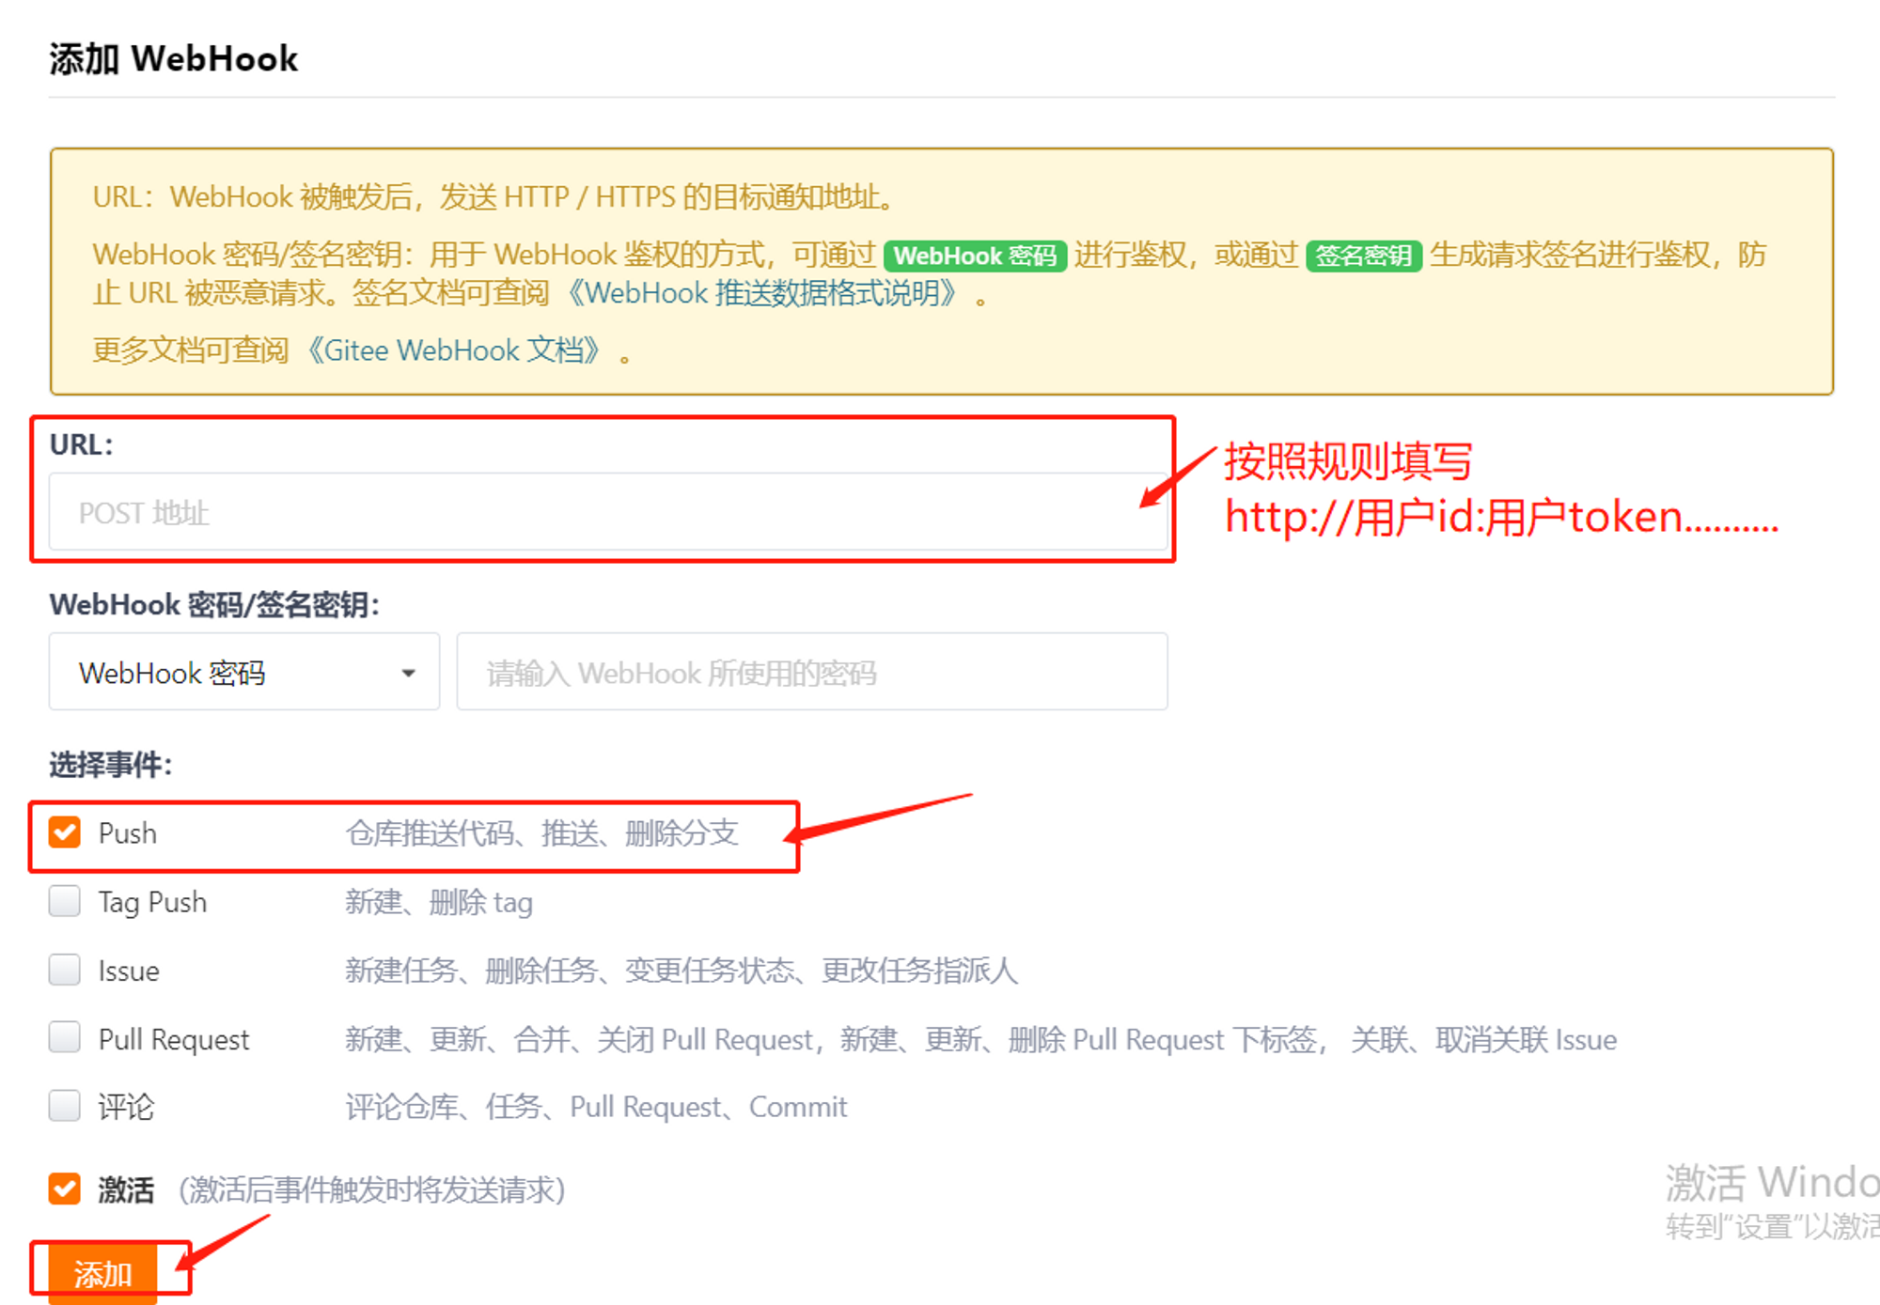Enable the Tag Push event checkbox

[x=65, y=901]
